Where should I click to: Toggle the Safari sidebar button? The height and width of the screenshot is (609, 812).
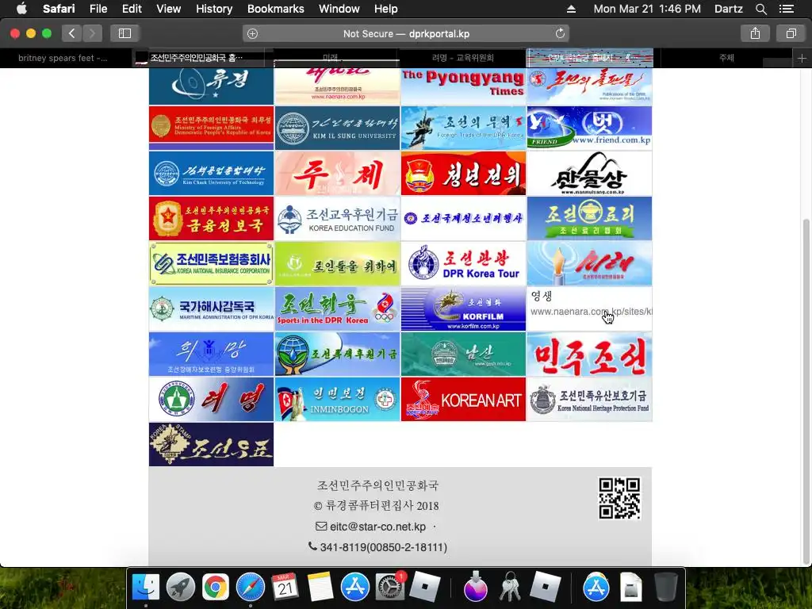click(x=124, y=33)
